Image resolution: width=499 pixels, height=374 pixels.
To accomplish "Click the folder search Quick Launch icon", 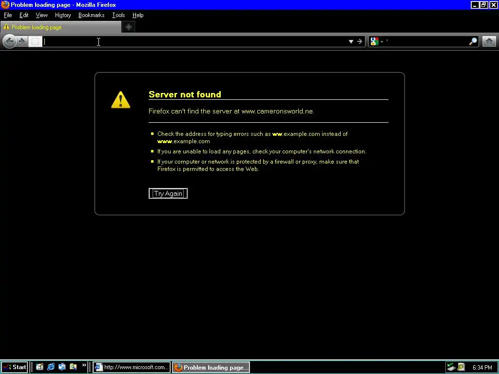I will click(x=73, y=367).
